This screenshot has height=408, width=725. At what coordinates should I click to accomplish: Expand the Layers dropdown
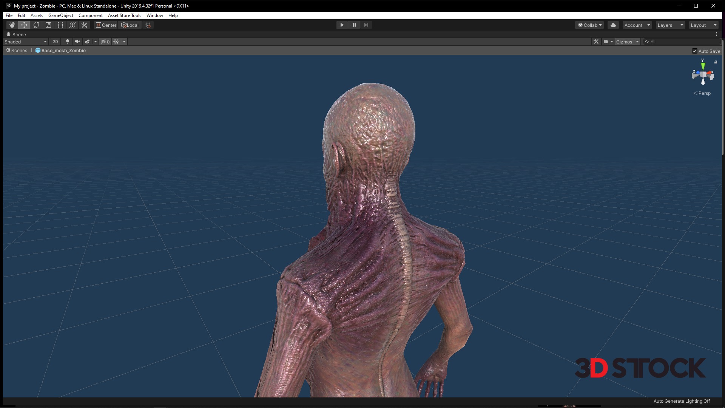(x=670, y=25)
